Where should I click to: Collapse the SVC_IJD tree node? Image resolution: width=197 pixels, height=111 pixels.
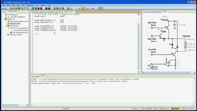(9, 28)
